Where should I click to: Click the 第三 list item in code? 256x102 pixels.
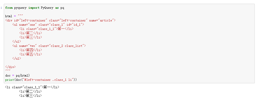tap(31, 37)
